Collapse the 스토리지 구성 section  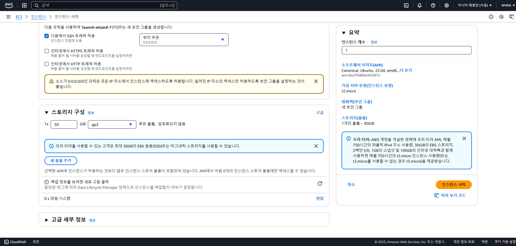[47, 113]
